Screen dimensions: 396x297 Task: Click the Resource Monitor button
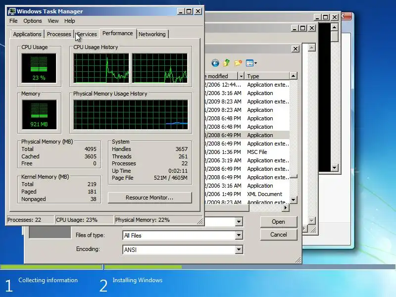point(149,198)
